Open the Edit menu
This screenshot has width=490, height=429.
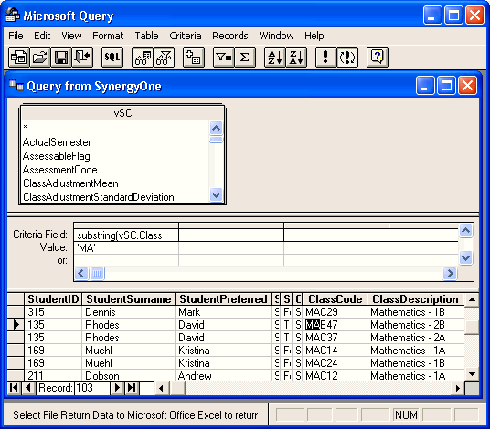click(x=42, y=36)
